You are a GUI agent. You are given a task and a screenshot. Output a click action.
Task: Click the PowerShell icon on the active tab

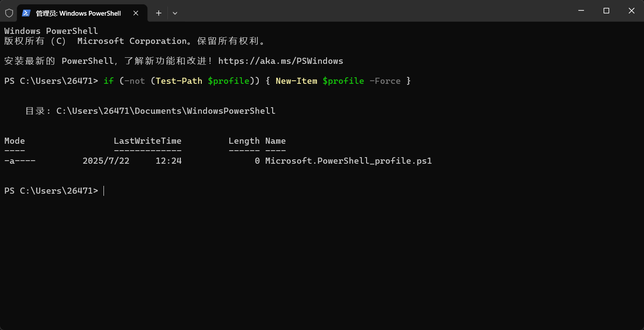27,13
